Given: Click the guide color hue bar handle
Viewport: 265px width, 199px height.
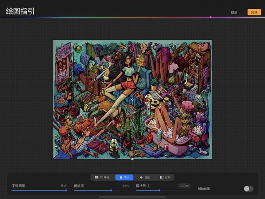Looking at the screenshot, I should (211, 17).
